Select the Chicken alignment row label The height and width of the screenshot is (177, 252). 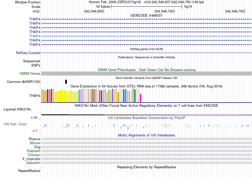(34, 155)
